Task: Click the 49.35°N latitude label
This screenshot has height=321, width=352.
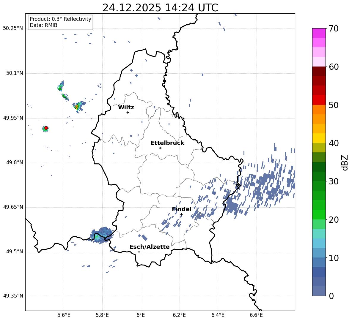Action: point(13,296)
